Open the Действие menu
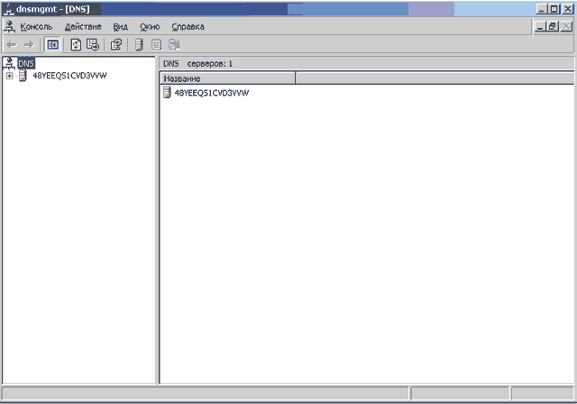577x404 pixels. click(83, 27)
